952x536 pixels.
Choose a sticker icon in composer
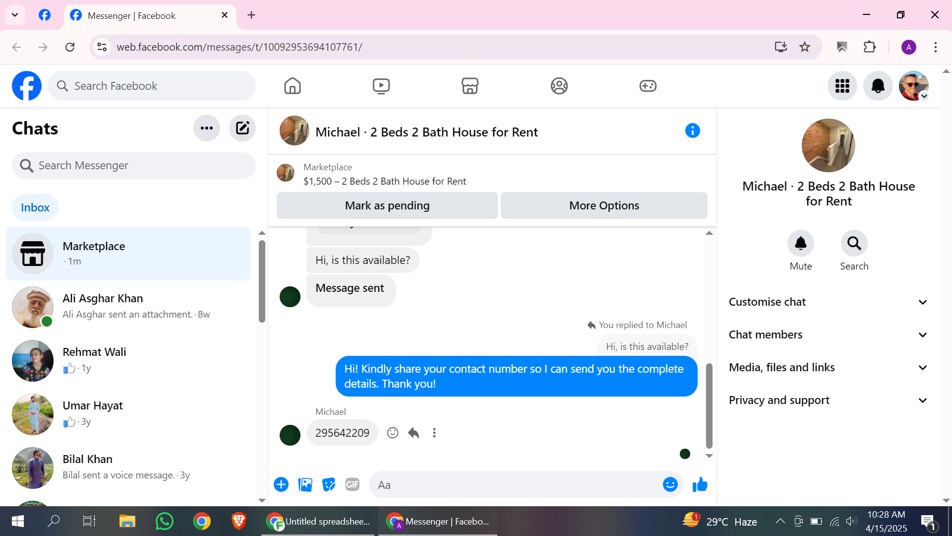click(x=328, y=484)
